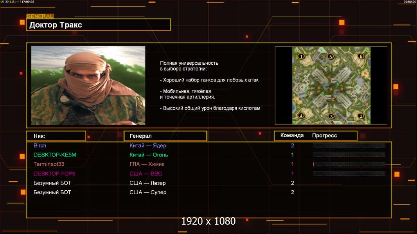Click the team number in DESKTOP-FOP9's row

tap(293, 174)
